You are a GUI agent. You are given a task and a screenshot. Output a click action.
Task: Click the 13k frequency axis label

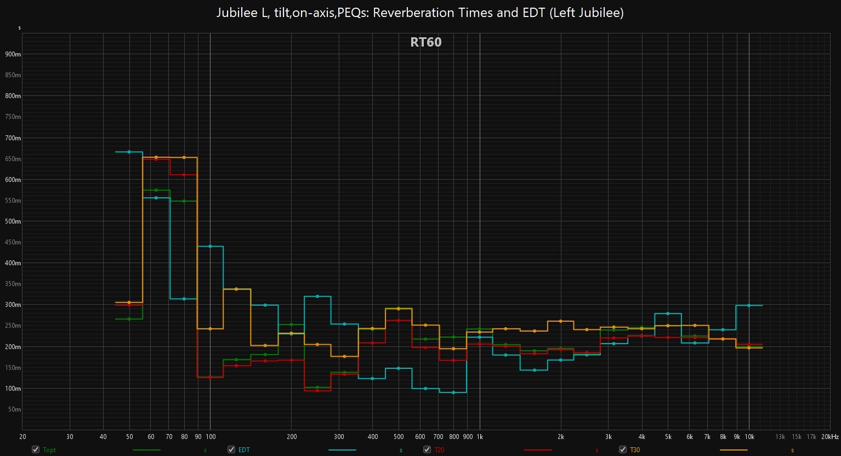click(780, 437)
